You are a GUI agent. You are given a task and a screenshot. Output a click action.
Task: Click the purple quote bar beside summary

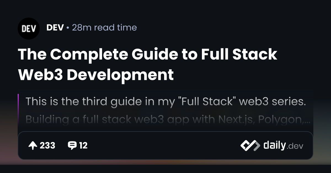click(18, 110)
